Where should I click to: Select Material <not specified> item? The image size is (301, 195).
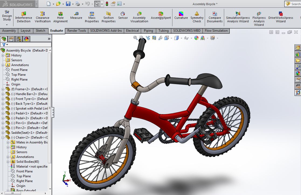(x=29, y=167)
